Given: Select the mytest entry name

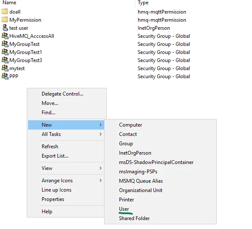Looking at the screenshot, I should pos(17,68).
